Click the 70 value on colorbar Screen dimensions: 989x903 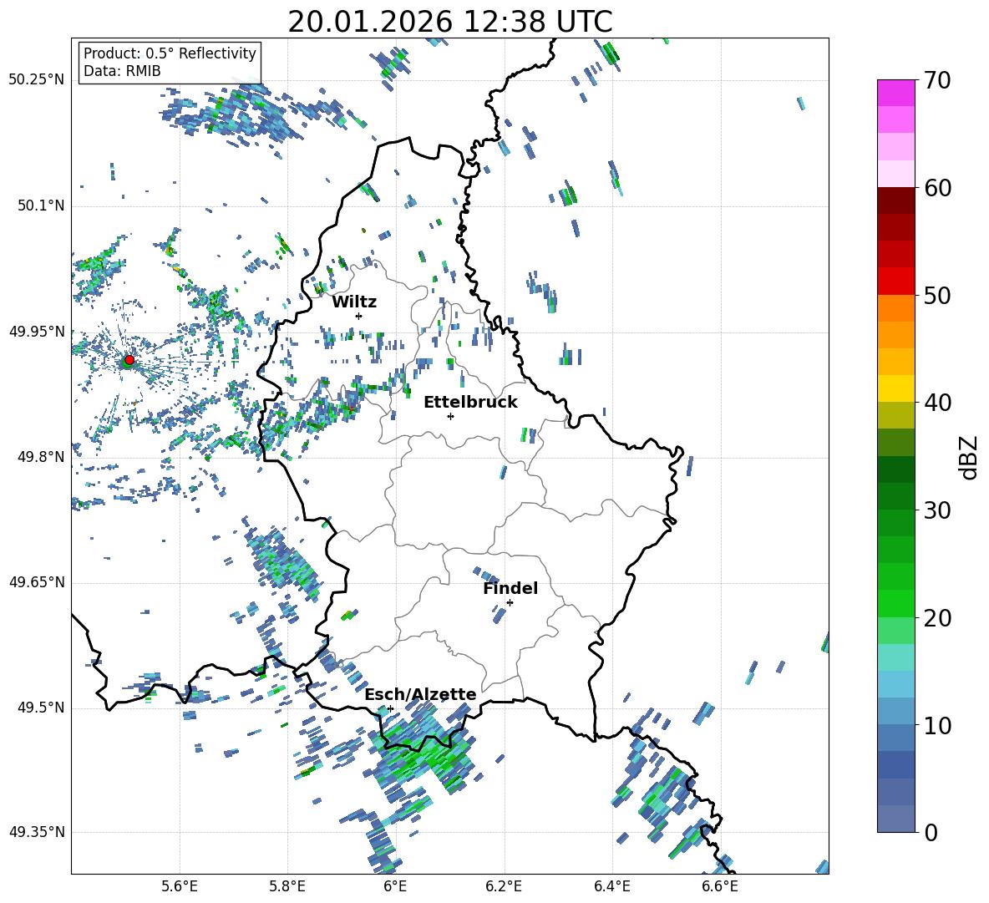tap(937, 80)
